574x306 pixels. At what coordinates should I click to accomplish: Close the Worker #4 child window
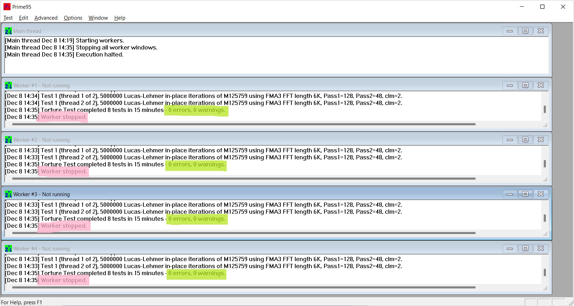[541, 248]
